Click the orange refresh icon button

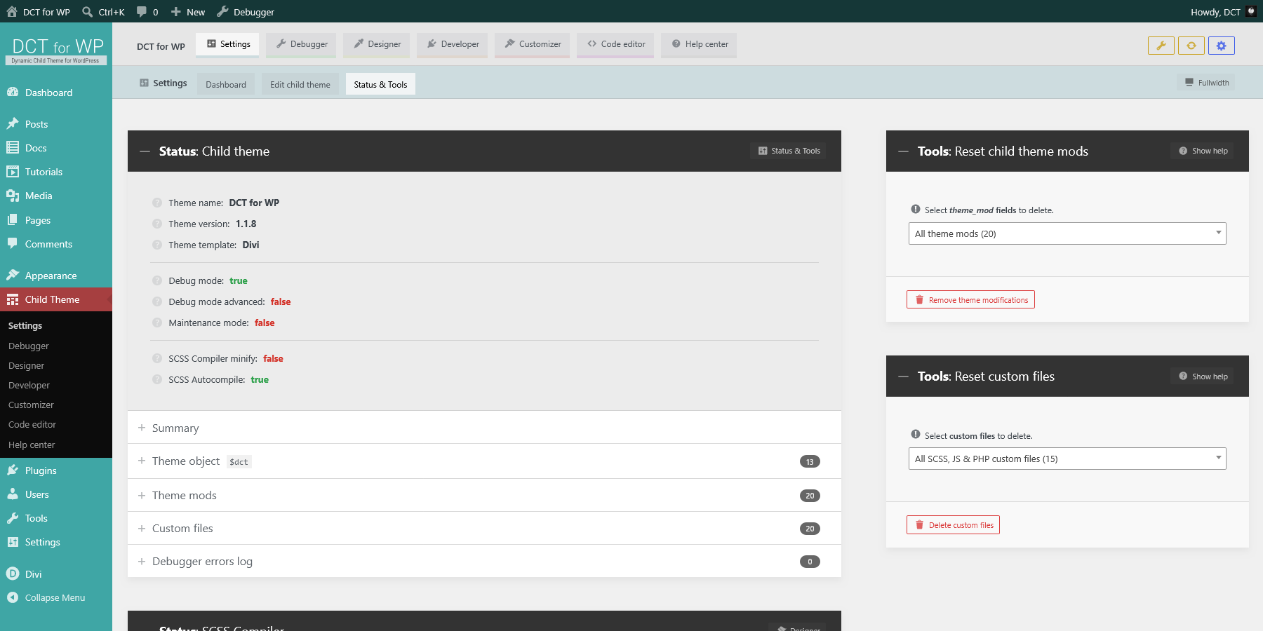[1191, 46]
